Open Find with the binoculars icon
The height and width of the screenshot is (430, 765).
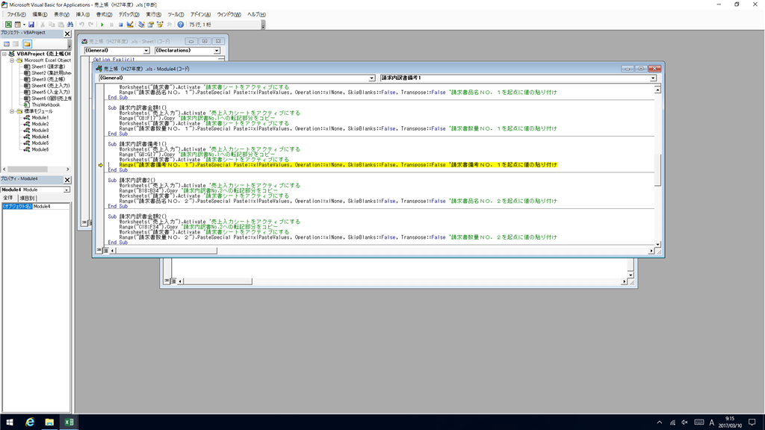pos(70,25)
